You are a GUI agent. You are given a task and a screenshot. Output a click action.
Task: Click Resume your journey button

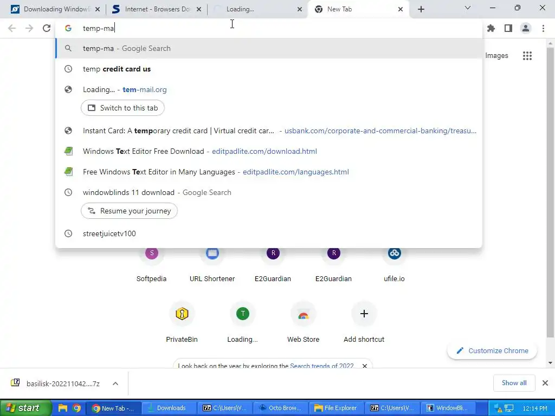click(129, 211)
